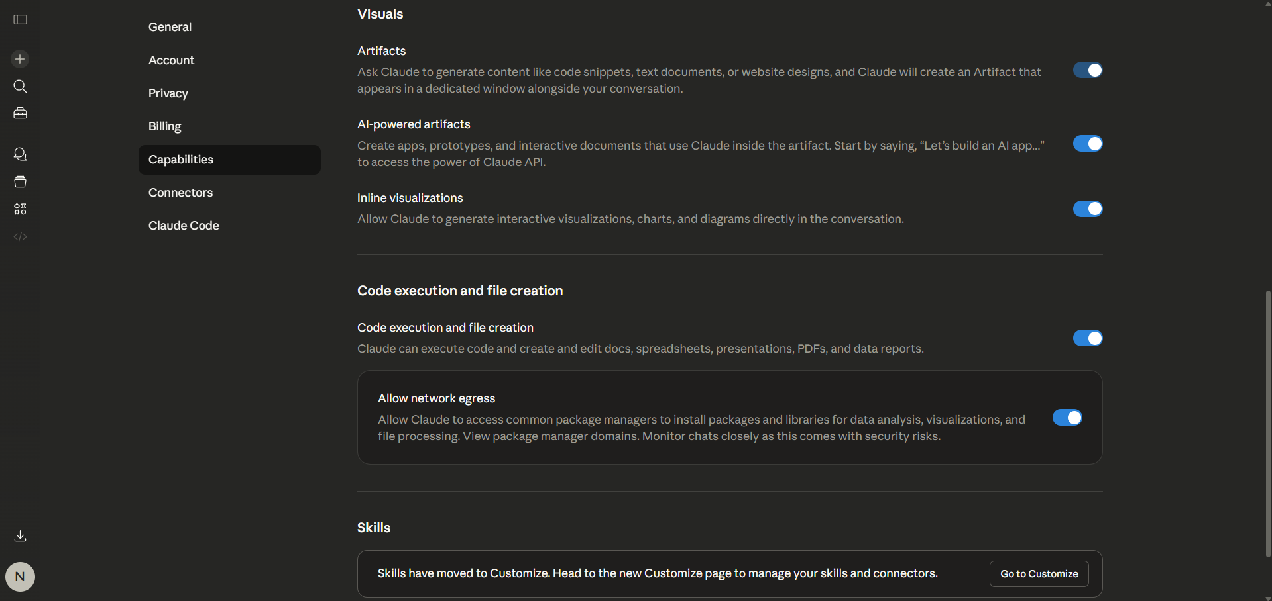Open the N profile avatar menu
1272x601 pixels.
20,577
